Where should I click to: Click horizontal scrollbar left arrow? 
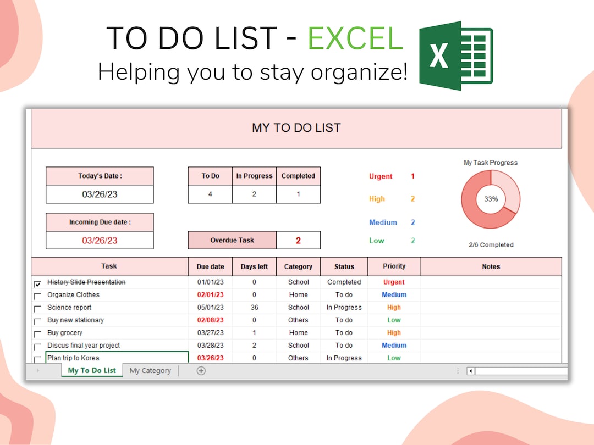471,371
